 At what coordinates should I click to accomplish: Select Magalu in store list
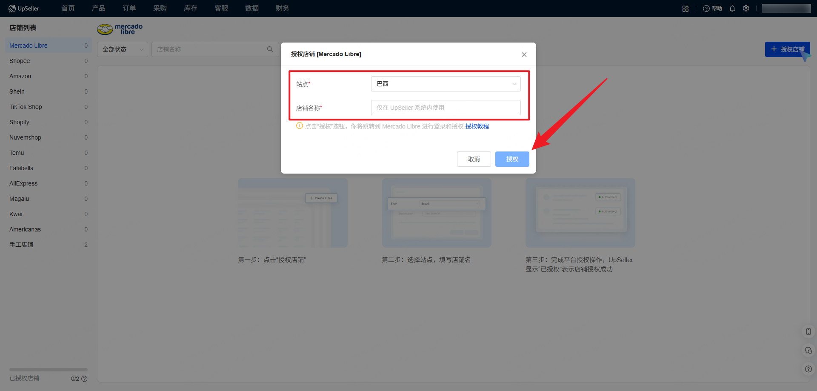(49, 199)
